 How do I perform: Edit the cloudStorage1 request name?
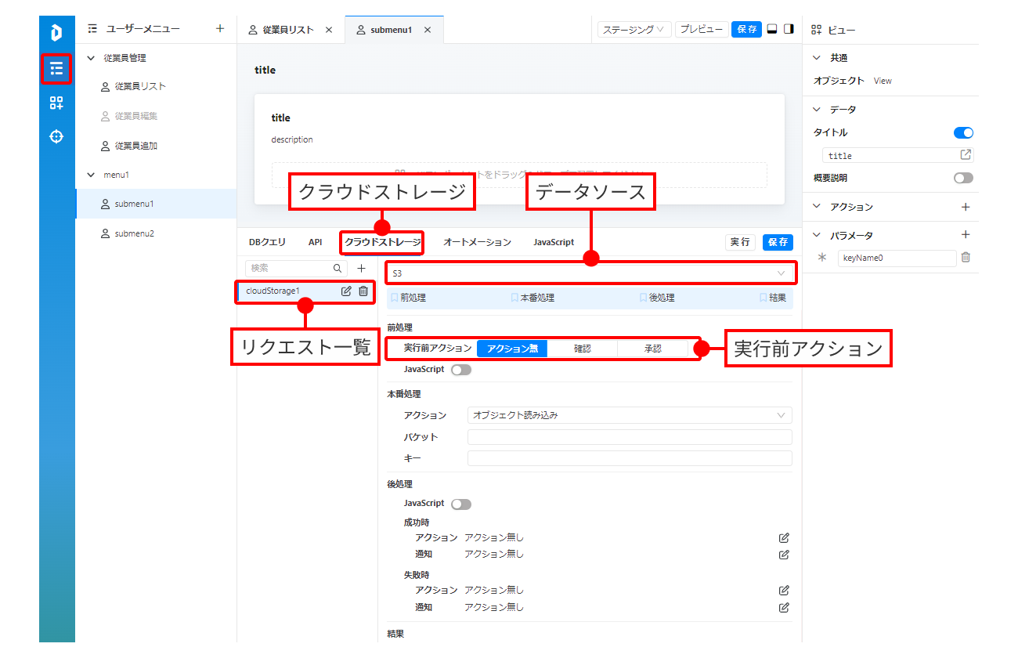(x=346, y=291)
